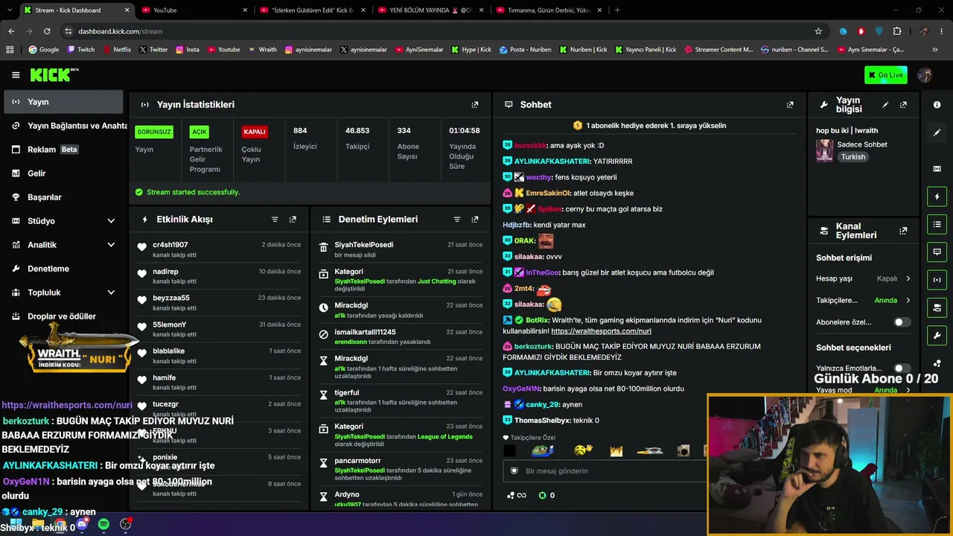Pop out the Yayın İstatistikleri panel
Viewport: 953px width, 536px height.
(x=475, y=105)
